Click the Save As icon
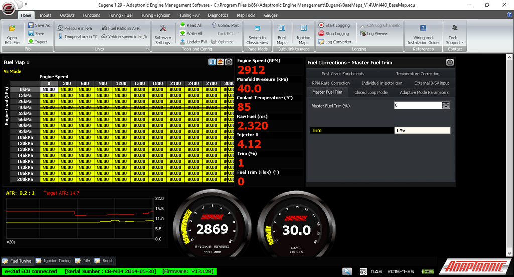The height and width of the screenshot is (277, 514). (31, 25)
